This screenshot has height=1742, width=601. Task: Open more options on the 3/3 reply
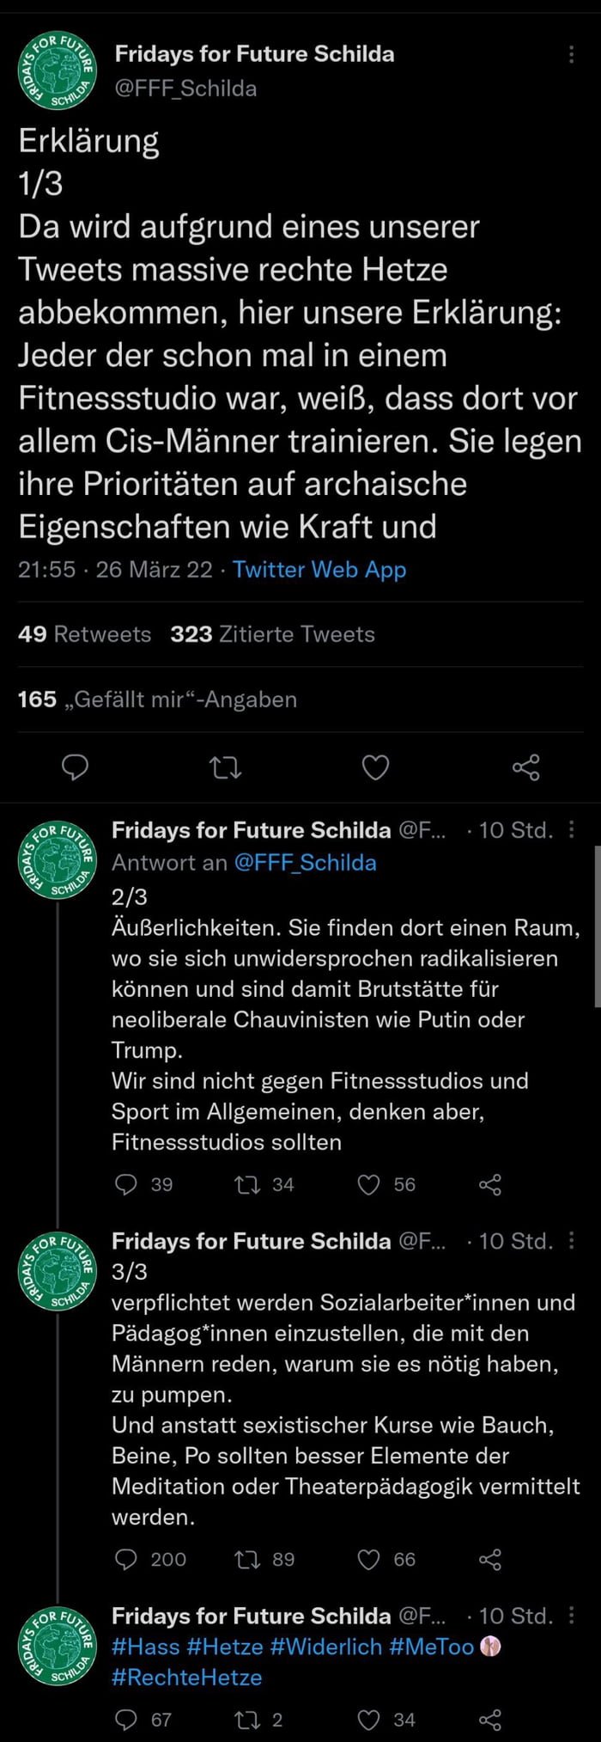pyautogui.click(x=572, y=1241)
